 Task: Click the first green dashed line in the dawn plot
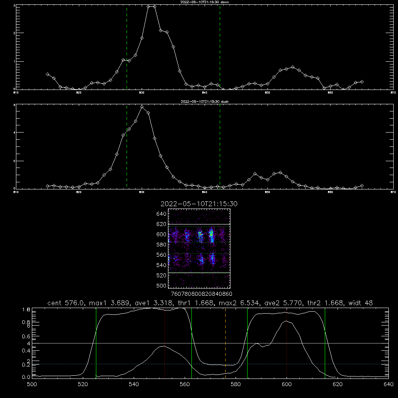point(127,47)
